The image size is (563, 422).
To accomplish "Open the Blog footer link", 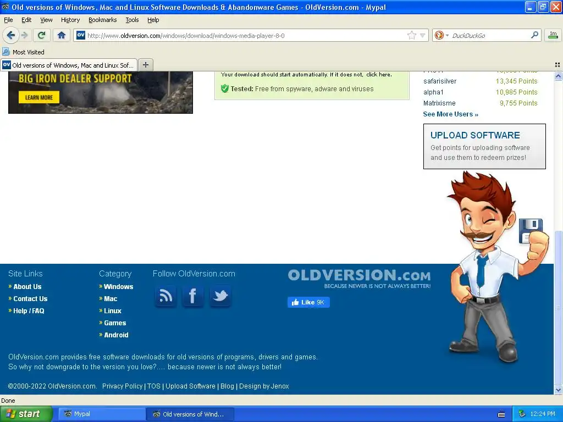I will (x=227, y=386).
